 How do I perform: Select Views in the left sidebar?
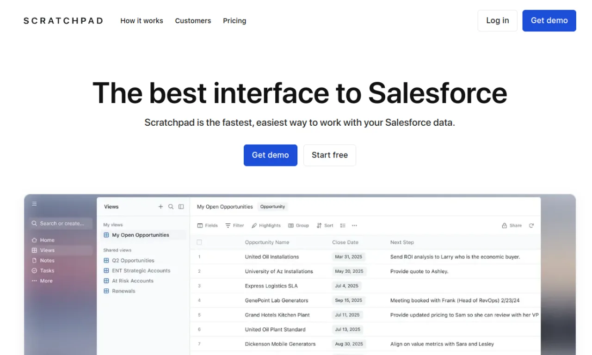pos(61,250)
